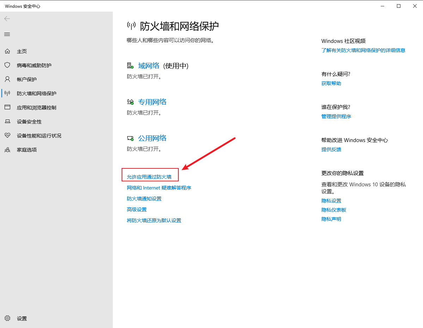Viewport: 423px width, 328px height.
Task: Click 帮助改进 Windows 安全中心 heading
Action: tap(355, 140)
